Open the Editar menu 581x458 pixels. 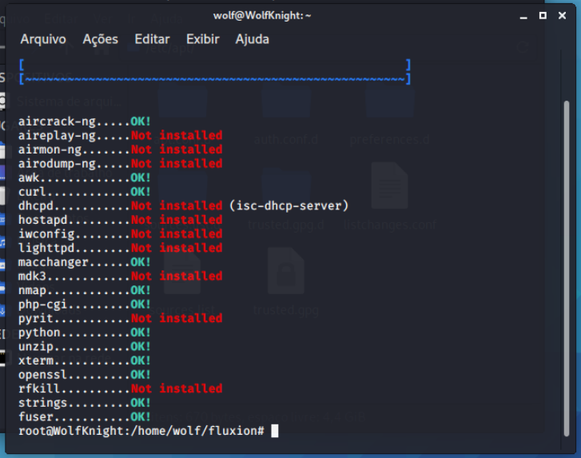152,39
